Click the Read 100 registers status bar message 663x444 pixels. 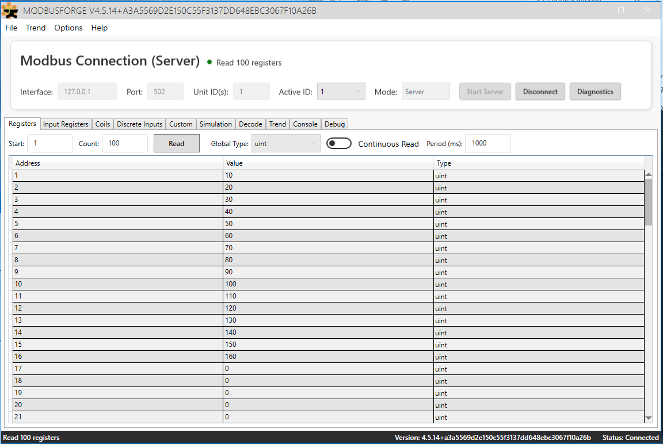coord(31,438)
